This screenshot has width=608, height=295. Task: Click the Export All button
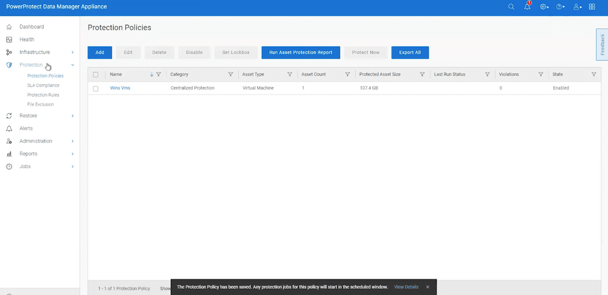click(x=410, y=53)
